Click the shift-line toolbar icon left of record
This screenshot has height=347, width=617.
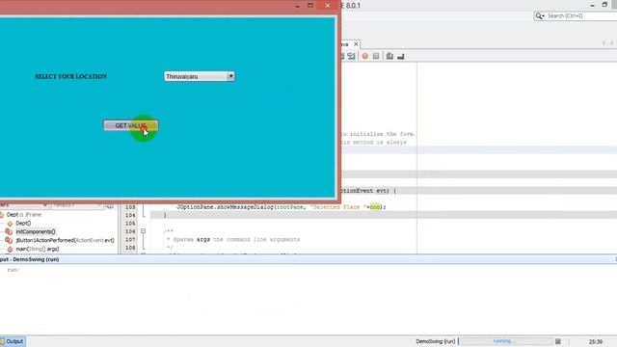click(x=351, y=56)
